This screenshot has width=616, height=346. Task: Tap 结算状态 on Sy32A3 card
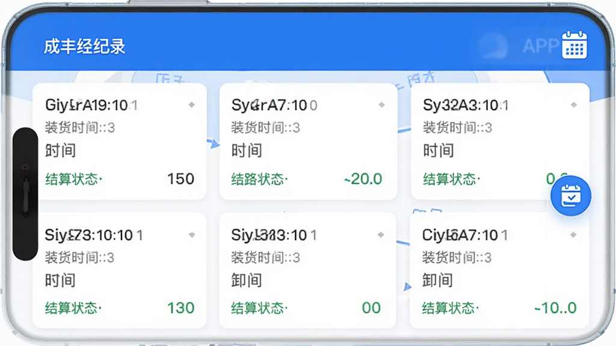pos(451,179)
